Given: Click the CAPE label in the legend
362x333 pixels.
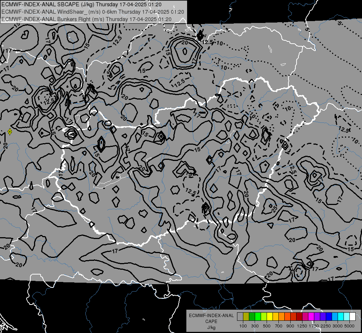Looking at the screenshot, I should (x=211, y=322).
